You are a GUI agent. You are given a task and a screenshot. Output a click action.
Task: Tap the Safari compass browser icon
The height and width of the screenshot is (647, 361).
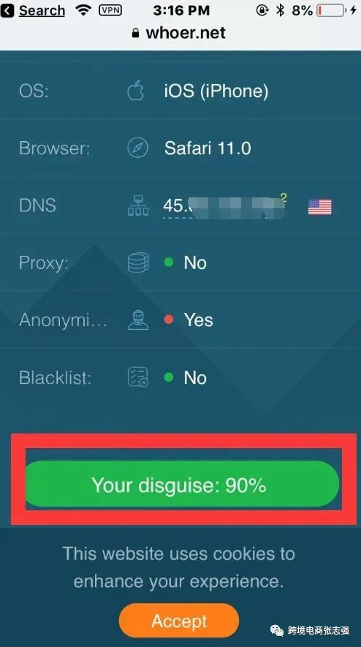[138, 148]
